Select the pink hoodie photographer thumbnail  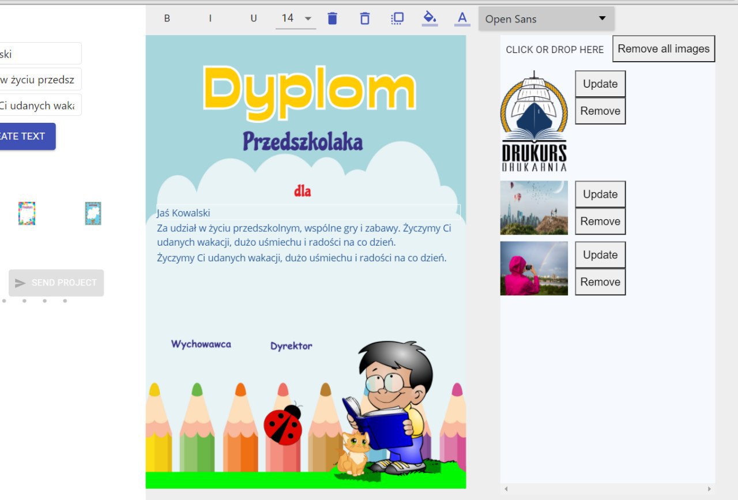pyautogui.click(x=534, y=268)
